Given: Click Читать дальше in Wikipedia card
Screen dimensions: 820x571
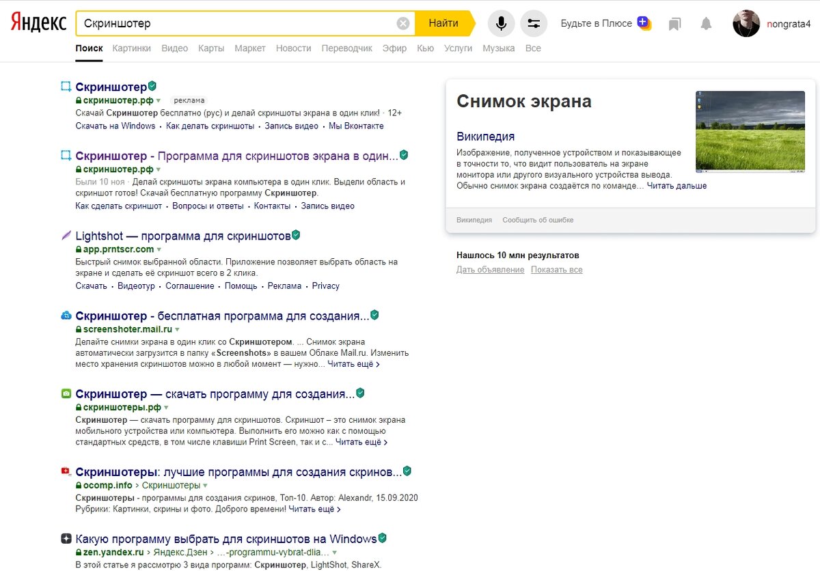Looking at the screenshot, I should tap(676, 186).
